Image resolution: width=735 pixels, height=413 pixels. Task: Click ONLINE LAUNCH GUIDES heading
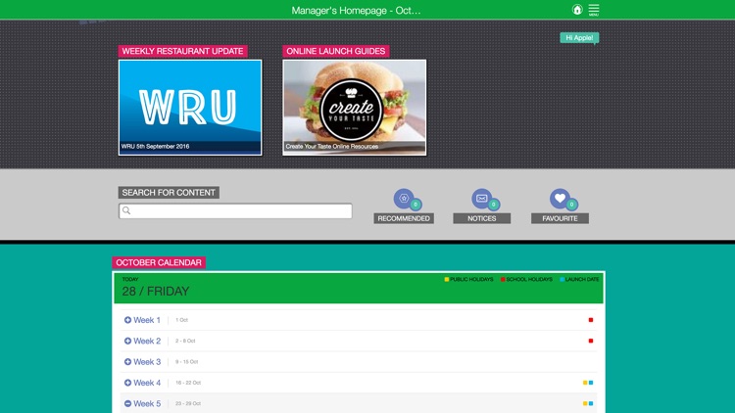coord(335,51)
